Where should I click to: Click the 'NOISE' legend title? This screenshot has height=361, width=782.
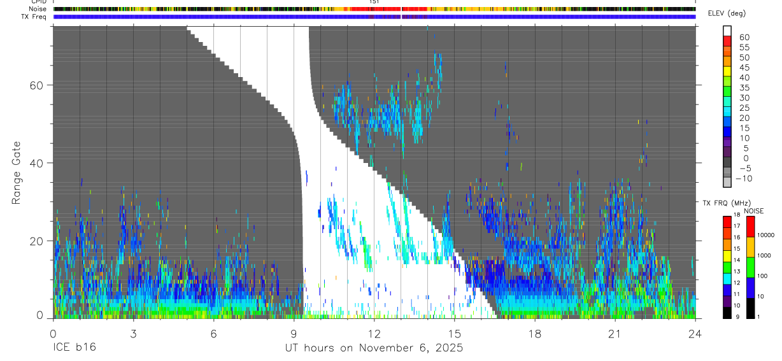click(x=753, y=211)
